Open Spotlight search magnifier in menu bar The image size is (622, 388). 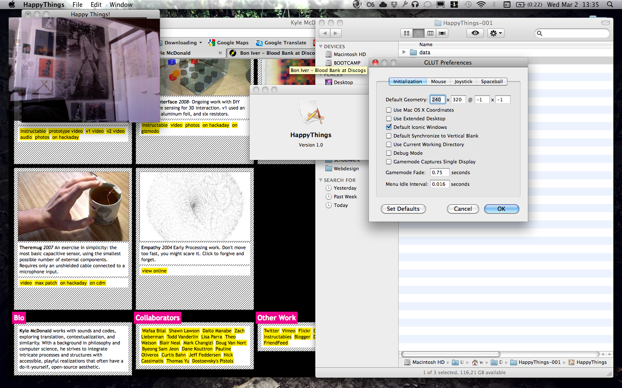tap(610, 5)
